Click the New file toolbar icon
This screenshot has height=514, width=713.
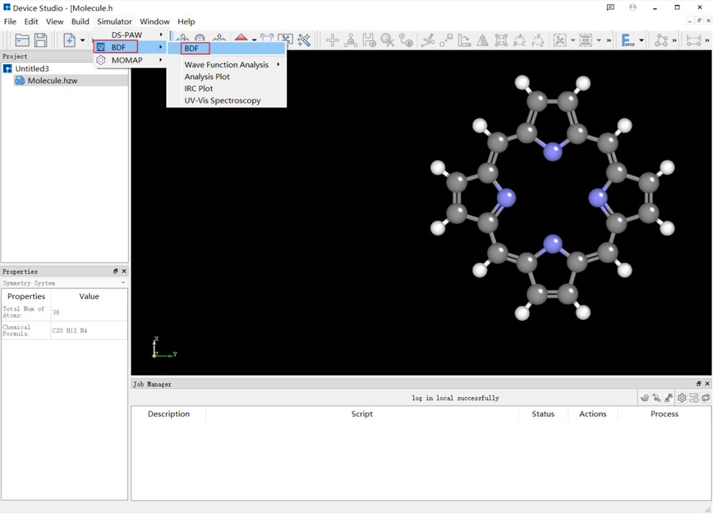point(69,40)
